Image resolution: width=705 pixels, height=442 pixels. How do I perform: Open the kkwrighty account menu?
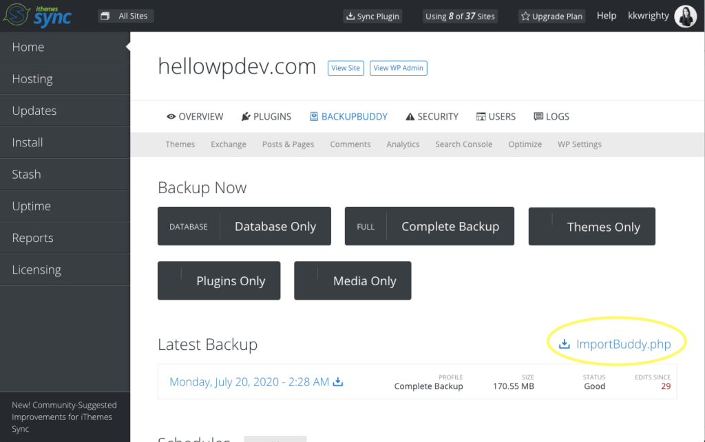[x=649, y=16]
